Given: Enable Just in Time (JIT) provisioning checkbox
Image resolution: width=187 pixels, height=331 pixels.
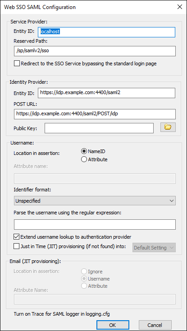Looking at the screenshot, I should click(x=17, y=246).
